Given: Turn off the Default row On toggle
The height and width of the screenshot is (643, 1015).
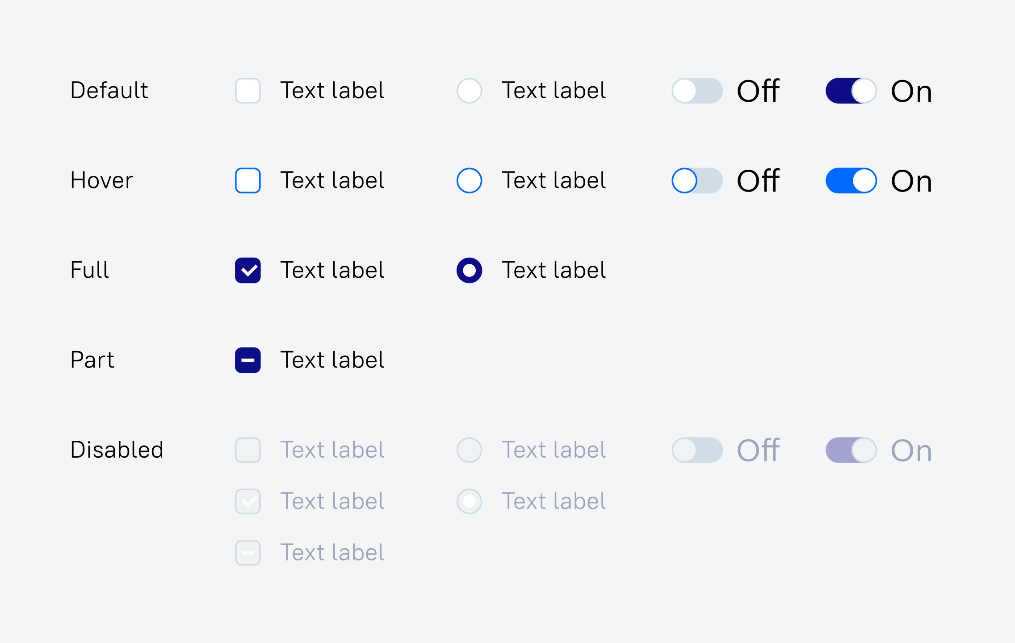Looking at the screenshot, I should pyautogui.click(x=851, y=91).
